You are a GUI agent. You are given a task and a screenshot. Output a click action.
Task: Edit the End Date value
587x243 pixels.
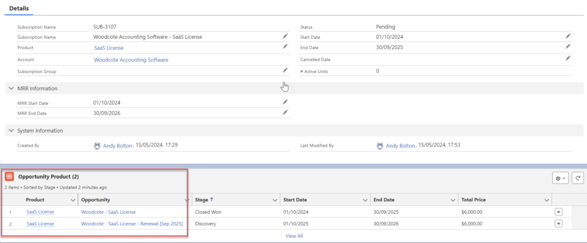coord(568,47)
